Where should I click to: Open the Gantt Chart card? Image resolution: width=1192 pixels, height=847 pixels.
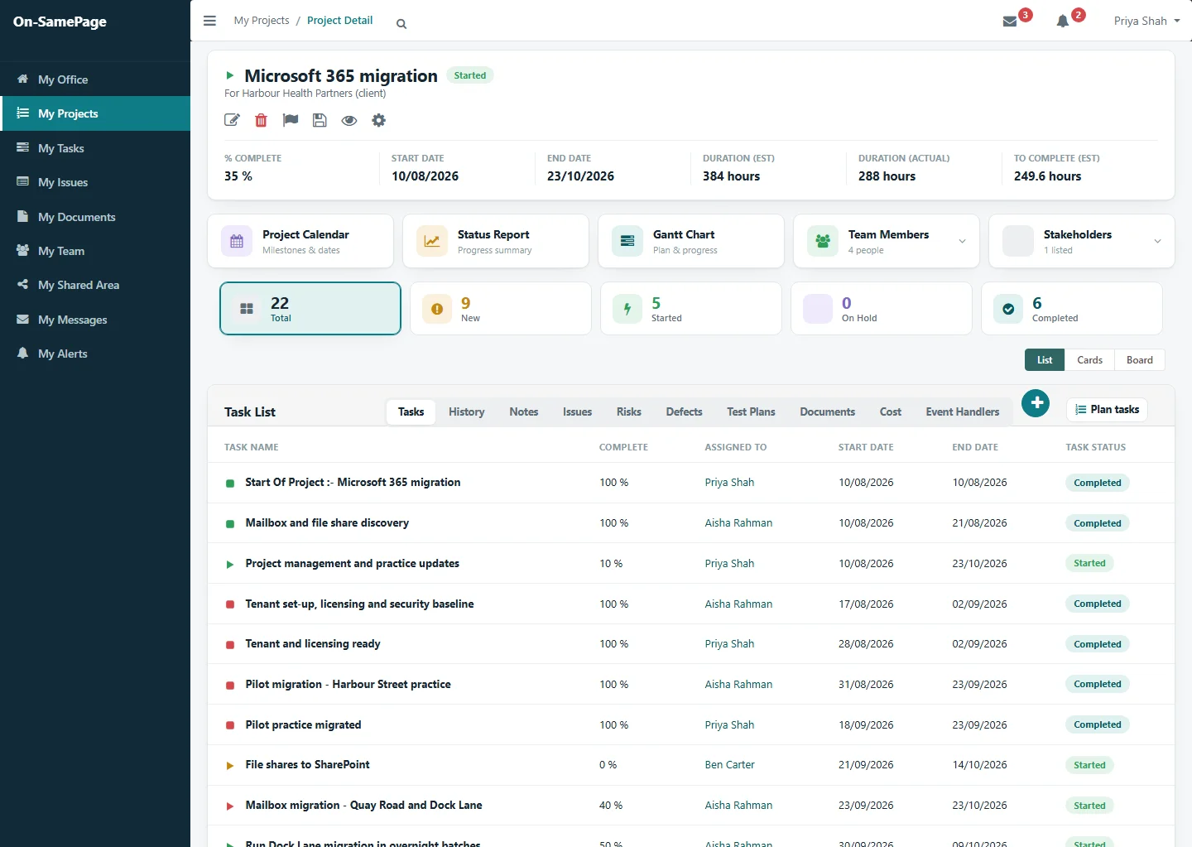(x=691, y=241)
